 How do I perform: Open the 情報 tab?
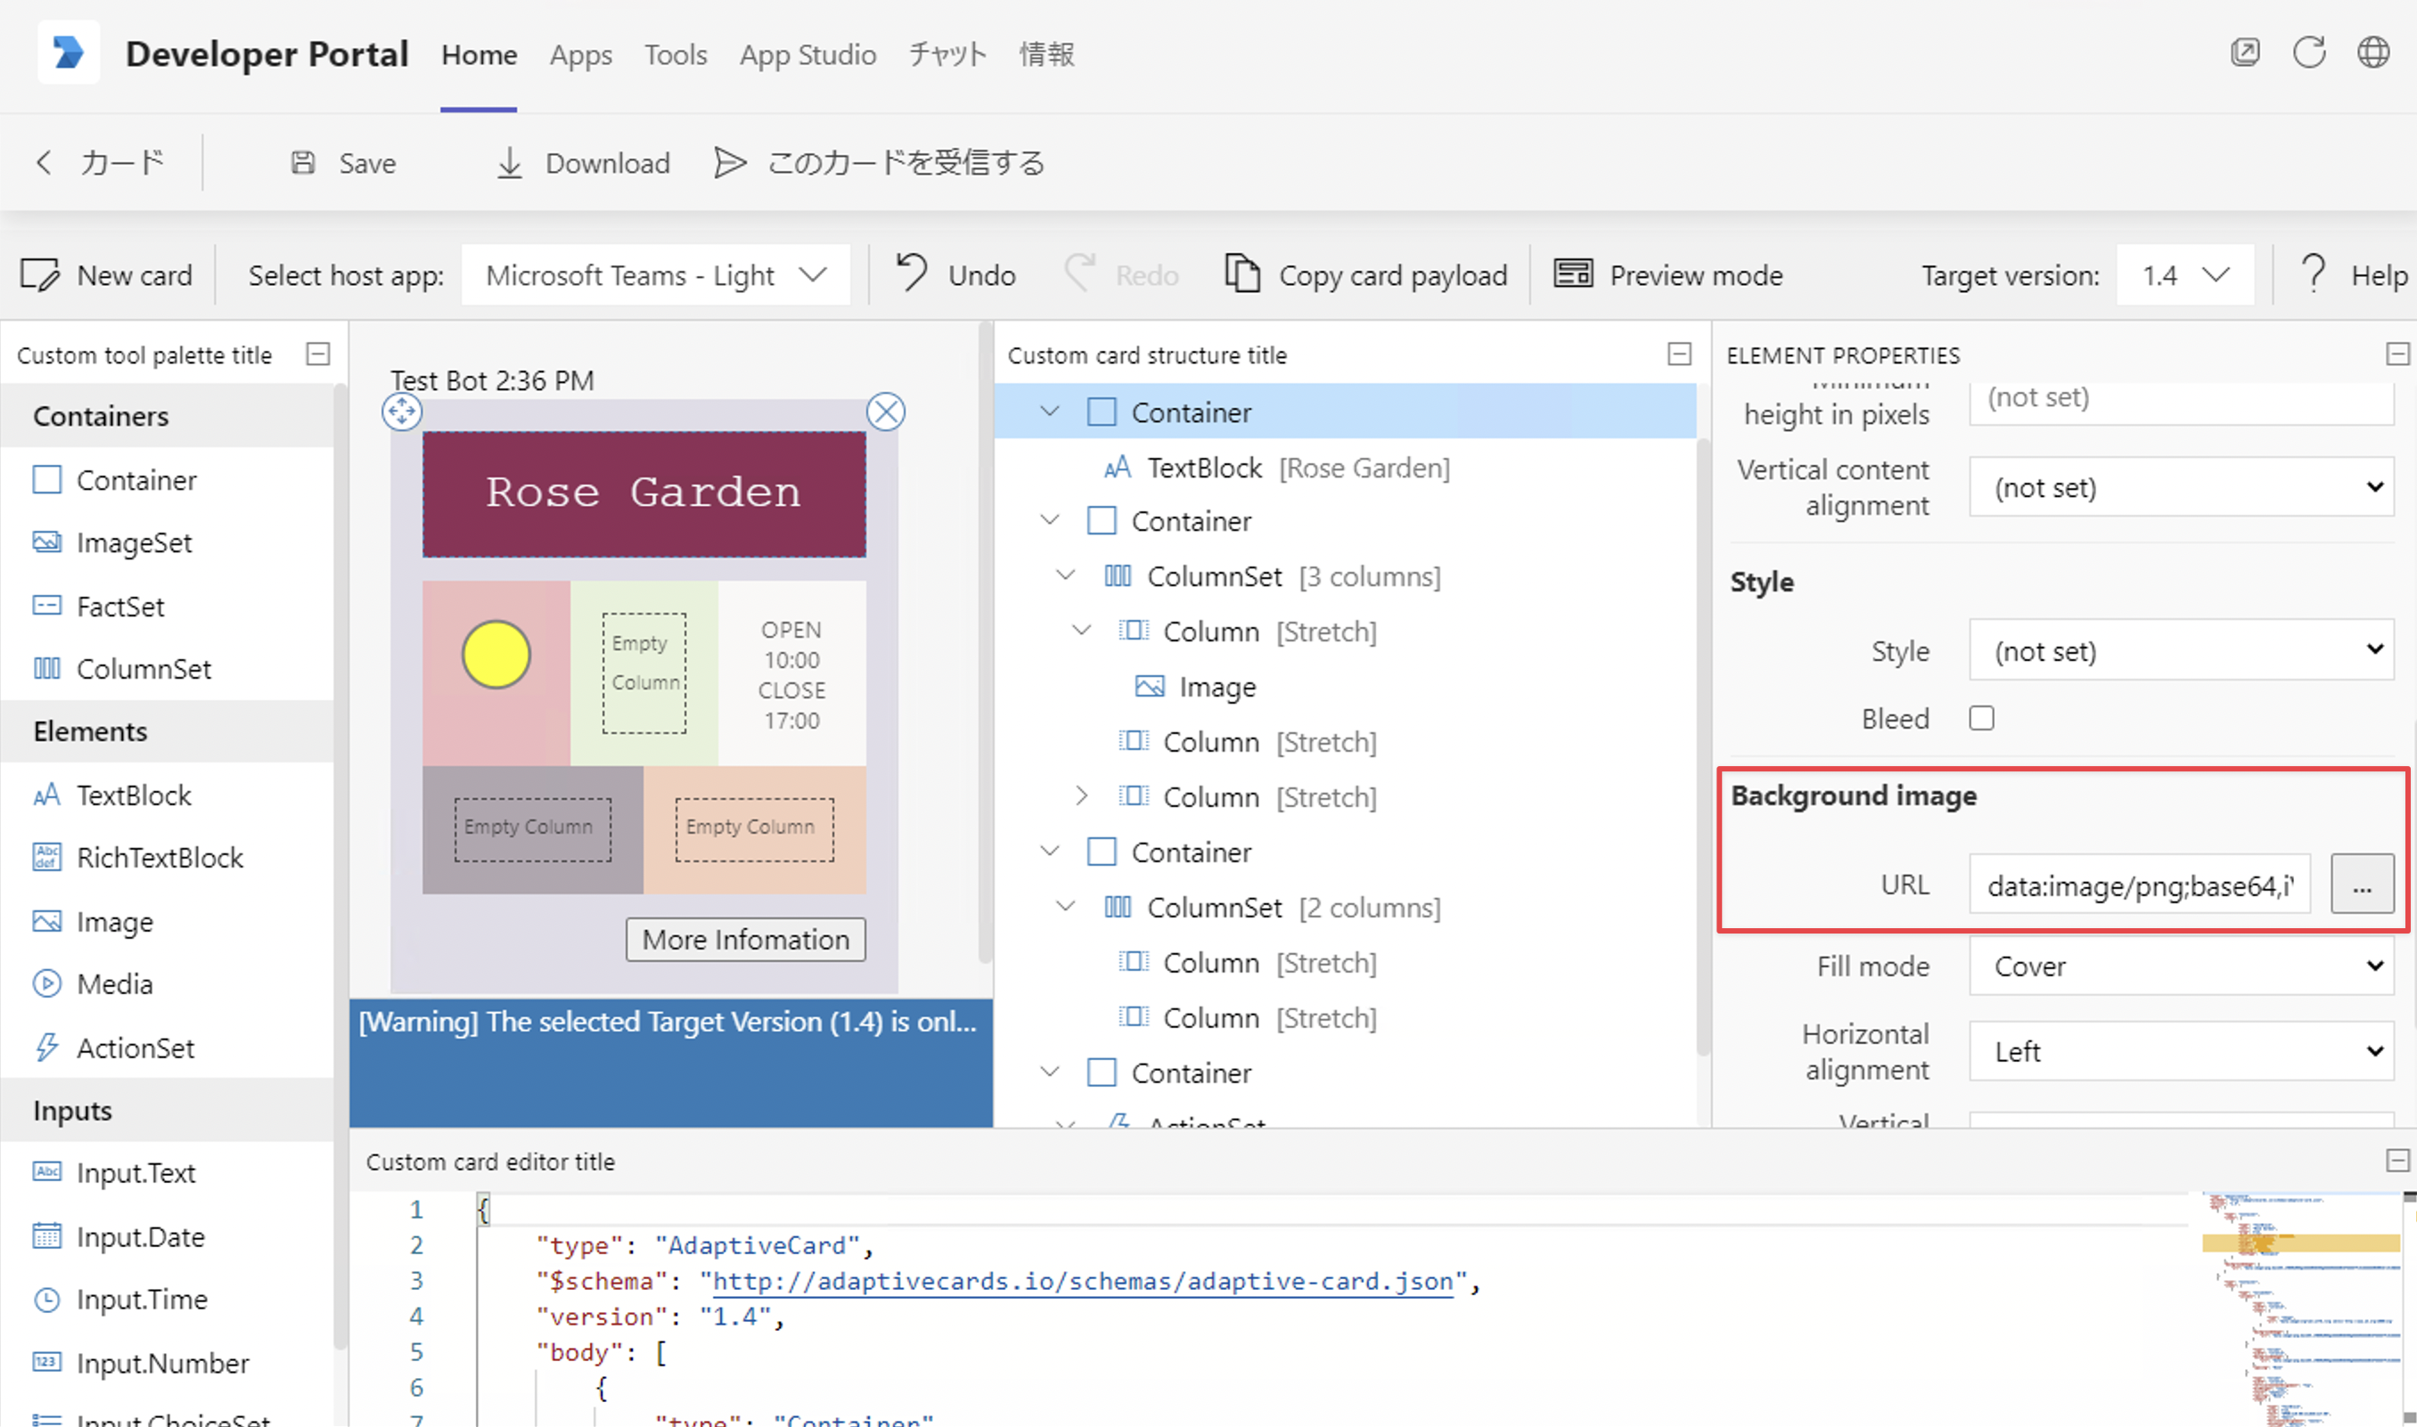[x=1046, y=55]
